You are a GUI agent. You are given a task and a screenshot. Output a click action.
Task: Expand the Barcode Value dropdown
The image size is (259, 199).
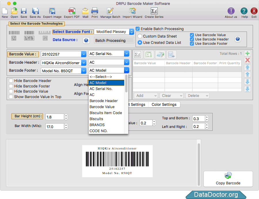tap(83, 54)
